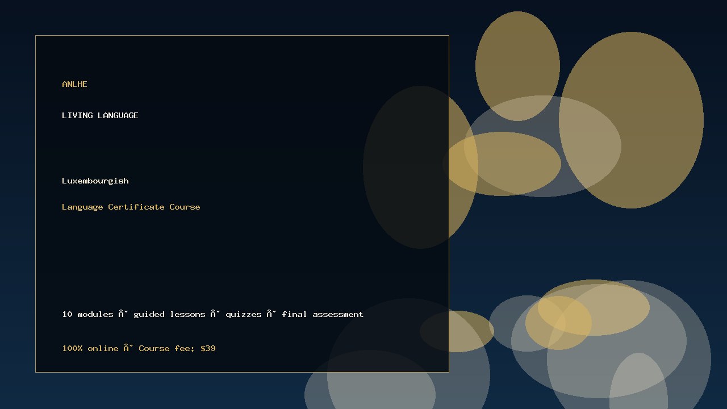The image size is (727, 409).
Task: Click the 100% online Course fee: $39 line
Action: (139, 348)
